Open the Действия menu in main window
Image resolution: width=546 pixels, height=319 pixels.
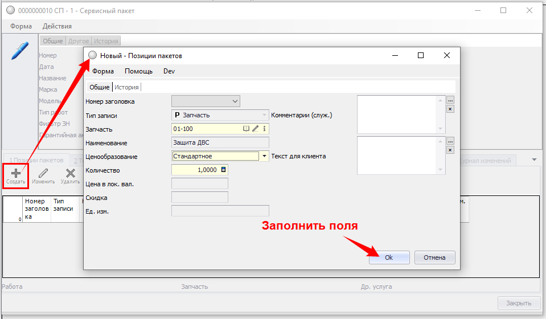coord(57,26)
